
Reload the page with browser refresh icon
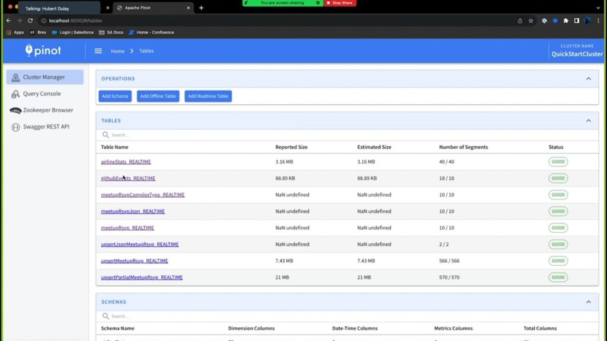point(30,20)
